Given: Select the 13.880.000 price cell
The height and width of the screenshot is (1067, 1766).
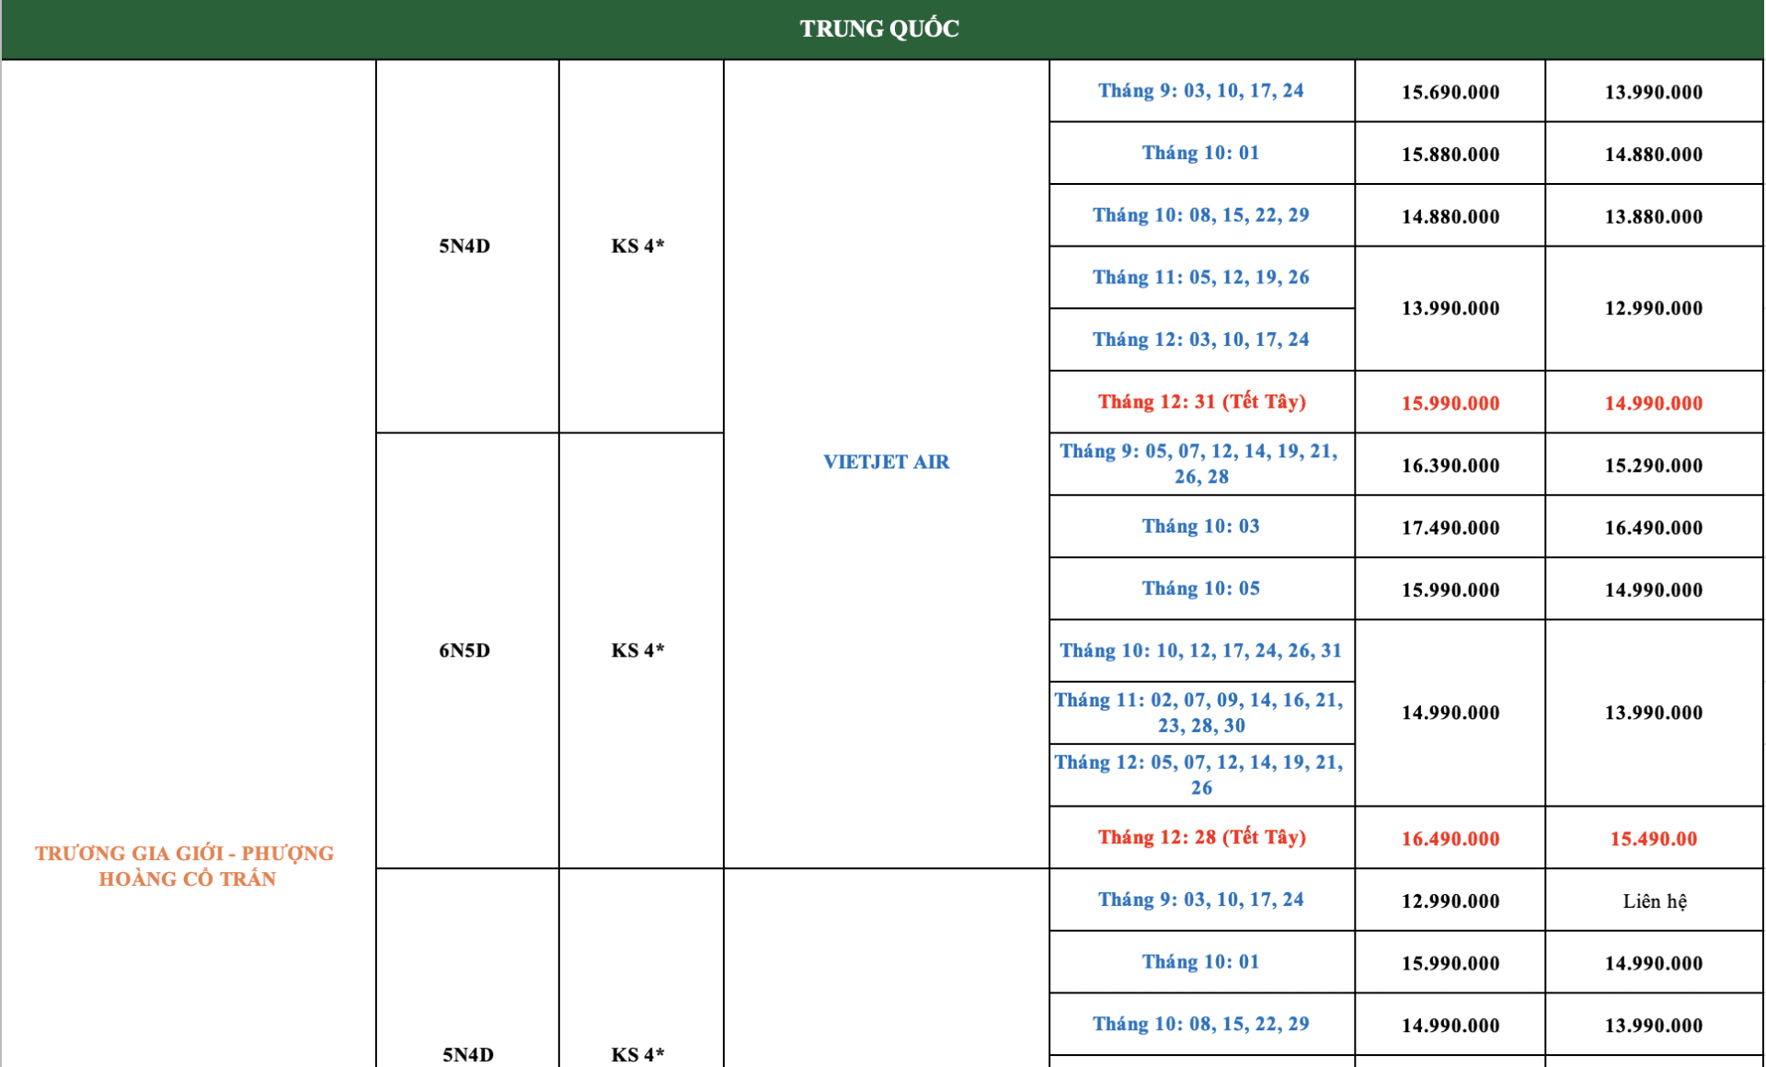Looking at the screenshot, I should click(1653, 217).
